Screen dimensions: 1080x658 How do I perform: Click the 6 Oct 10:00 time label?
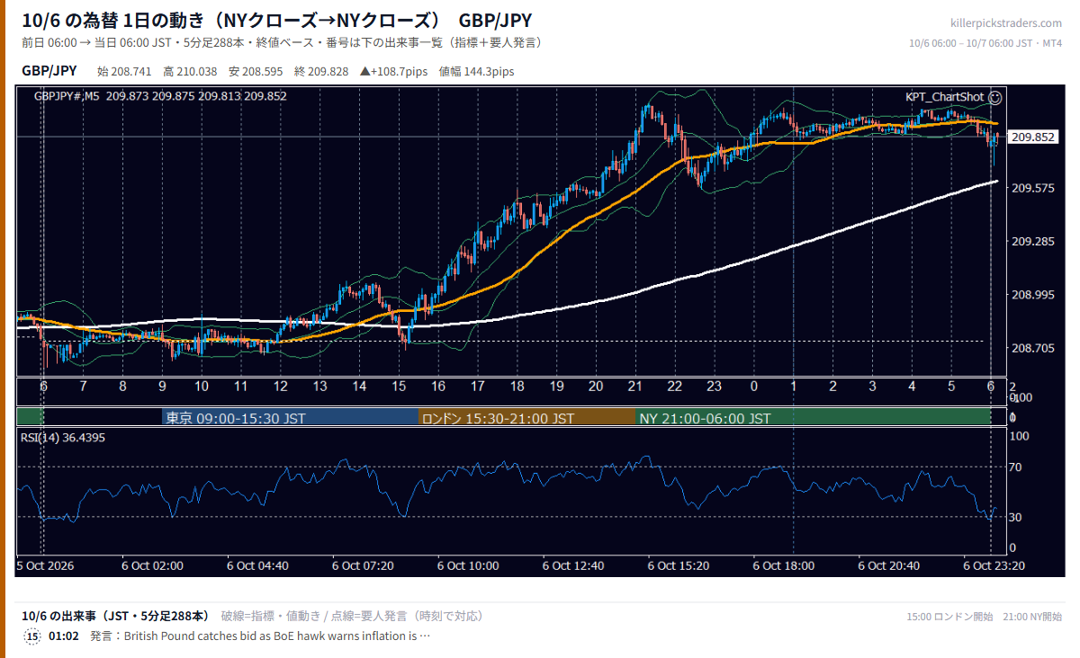(x=468, y=566)
